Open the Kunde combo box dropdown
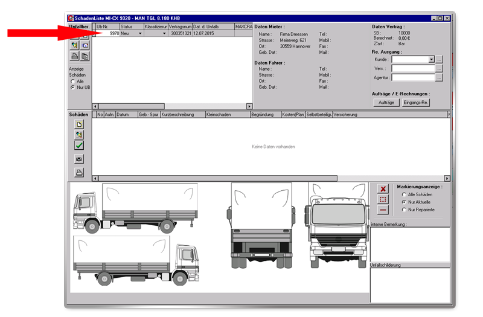Viewport: 483px width, 317px height. pos(431,60)
